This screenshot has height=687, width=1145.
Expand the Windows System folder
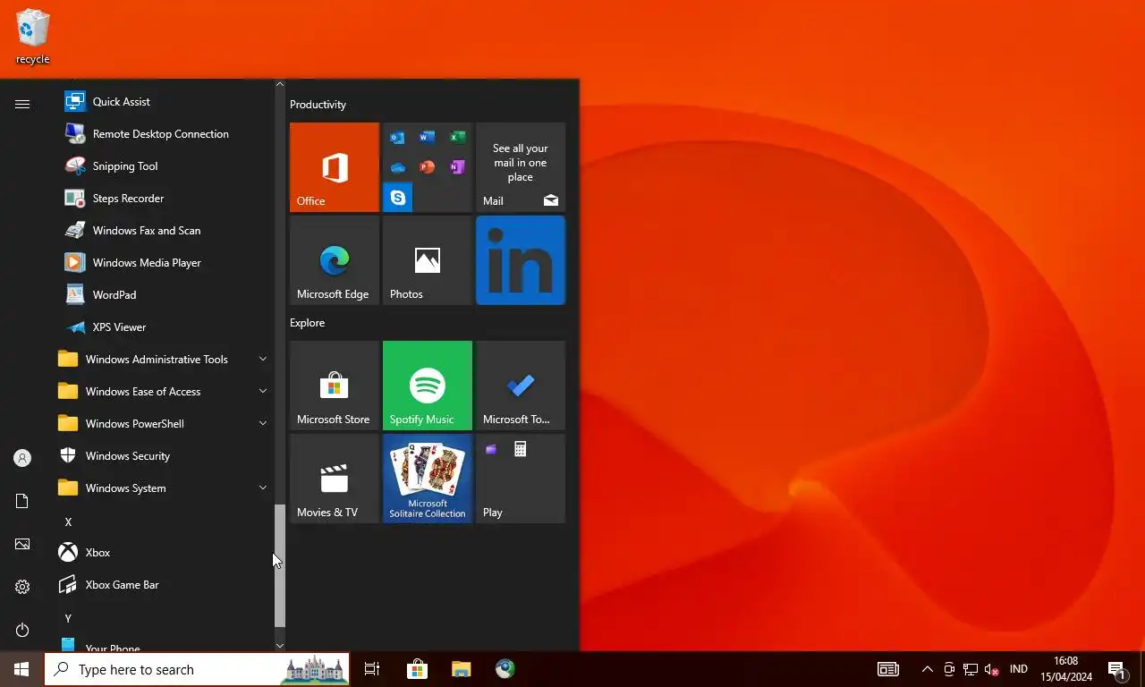point(165,488)
